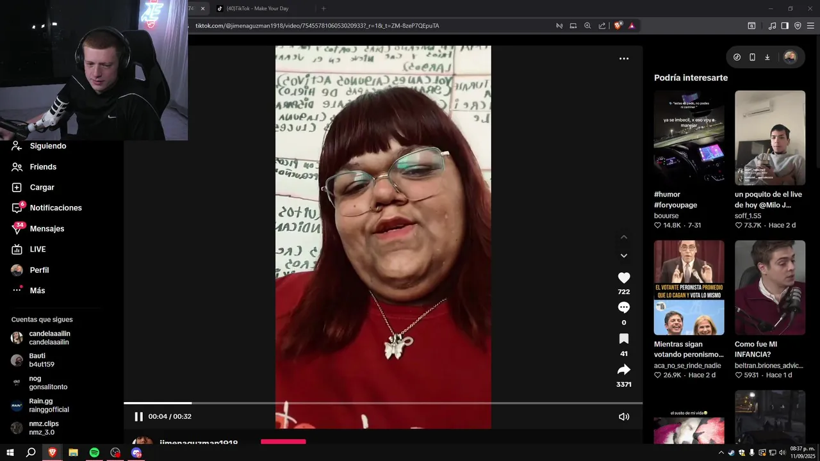Click the Brave Shields lion icon
Image resolution: width=820 pixels, height=461 pixels.
(618, 26)
